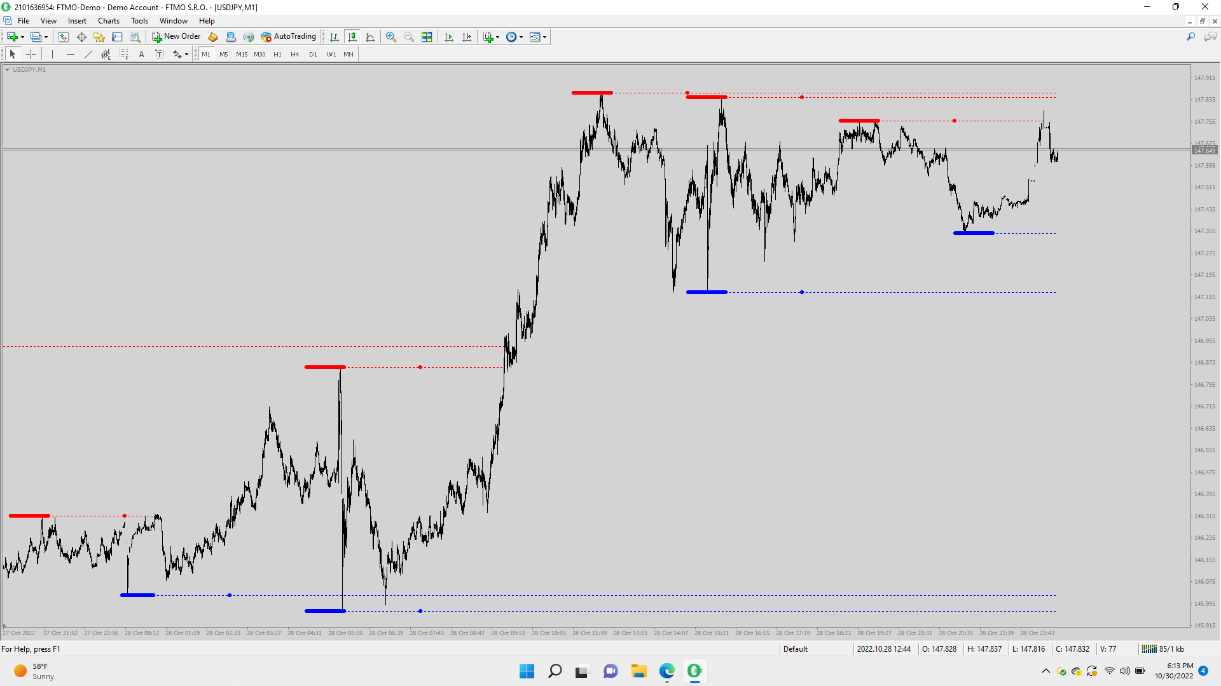Zoom out of the chart

coord(409,37)
